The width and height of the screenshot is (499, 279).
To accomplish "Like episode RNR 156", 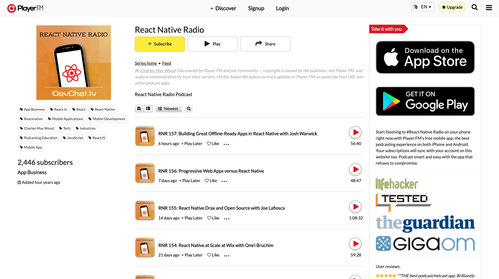I will [x=211, y=180].
